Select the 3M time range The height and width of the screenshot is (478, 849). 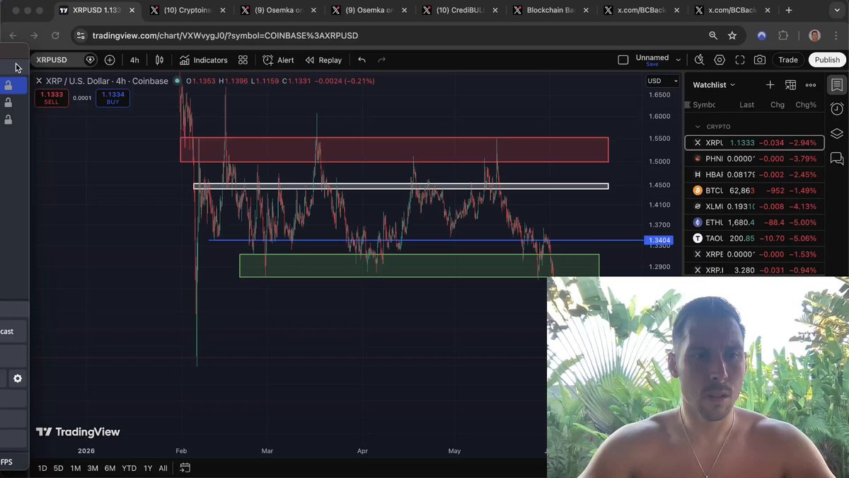93,468
